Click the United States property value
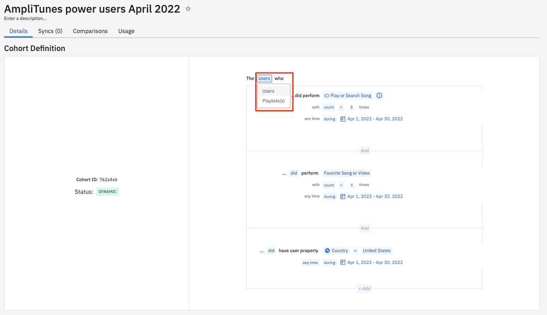The image size is (547, 315). (x=377, y=251)
